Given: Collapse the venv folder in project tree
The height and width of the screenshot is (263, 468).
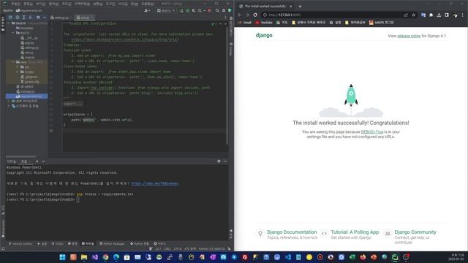Looking at the screenshot, I should (x=13, y=62).
